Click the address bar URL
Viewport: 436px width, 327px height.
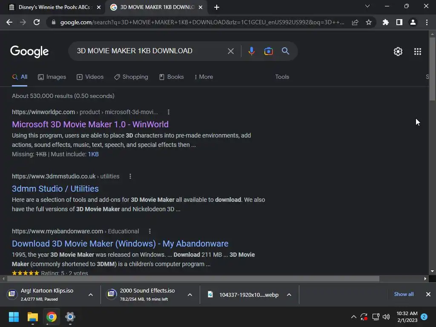tap(202, 22)
